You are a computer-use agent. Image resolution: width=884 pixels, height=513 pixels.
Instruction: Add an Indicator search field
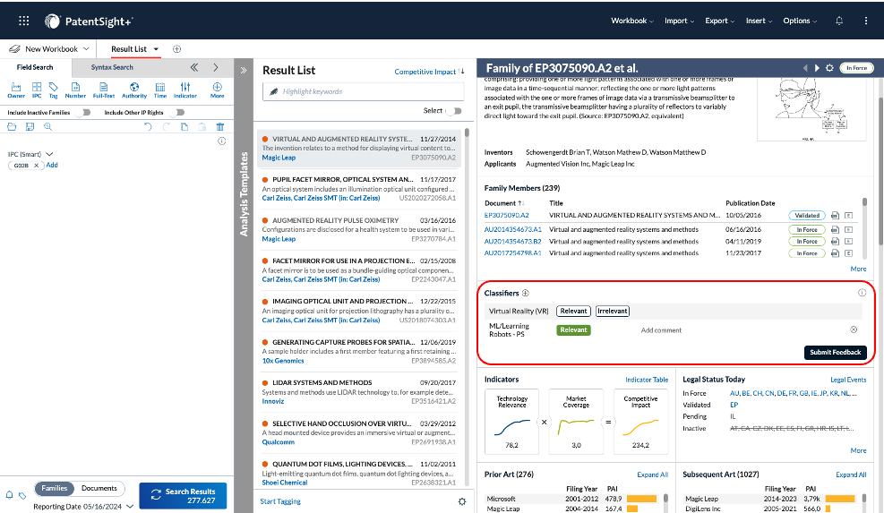(185, 90)
